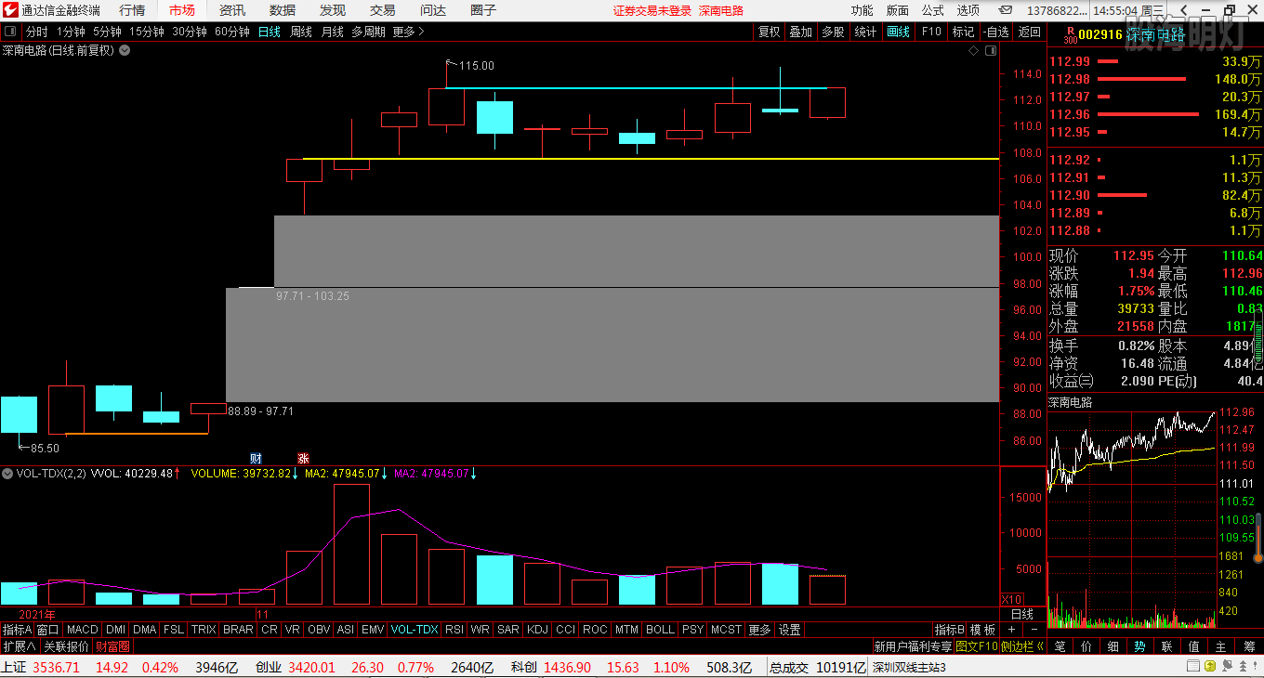Click the 财 marker icon under chart
This screenshot has width=1264, height=678.
(x=257, y=458)
